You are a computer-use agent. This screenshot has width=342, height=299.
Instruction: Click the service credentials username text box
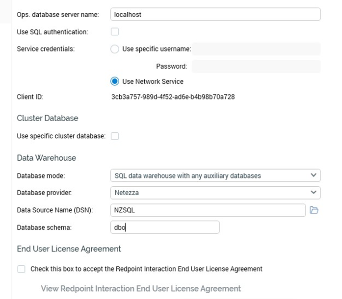(x=256, y=49)
